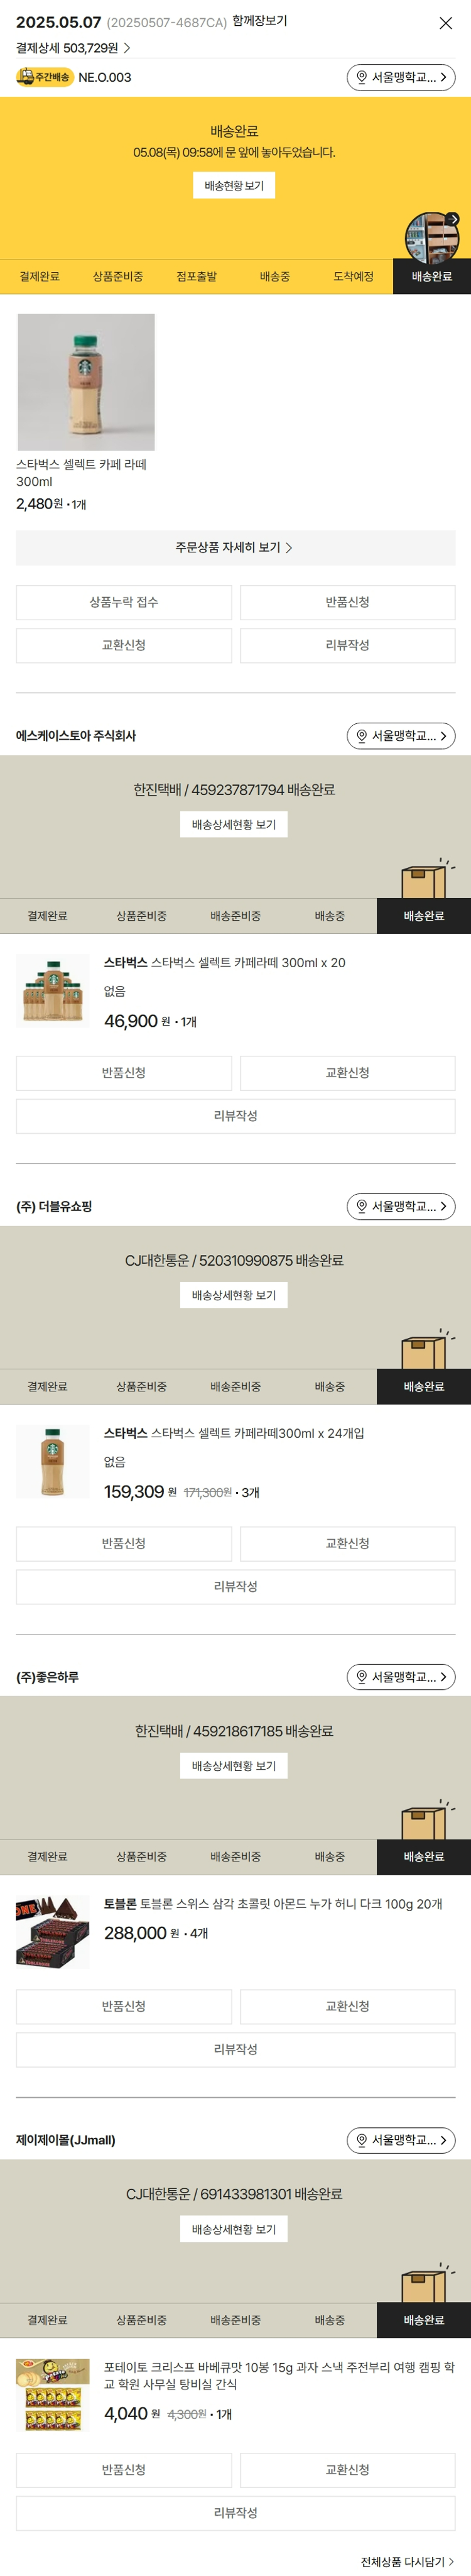Open delivery photo thumbnail in yellow banner
The image size is (471, 2576).
coord(432,236)
